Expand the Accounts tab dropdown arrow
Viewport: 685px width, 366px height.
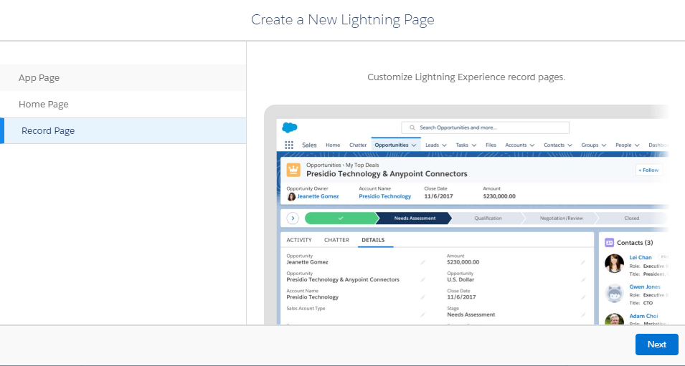point(532,145)
